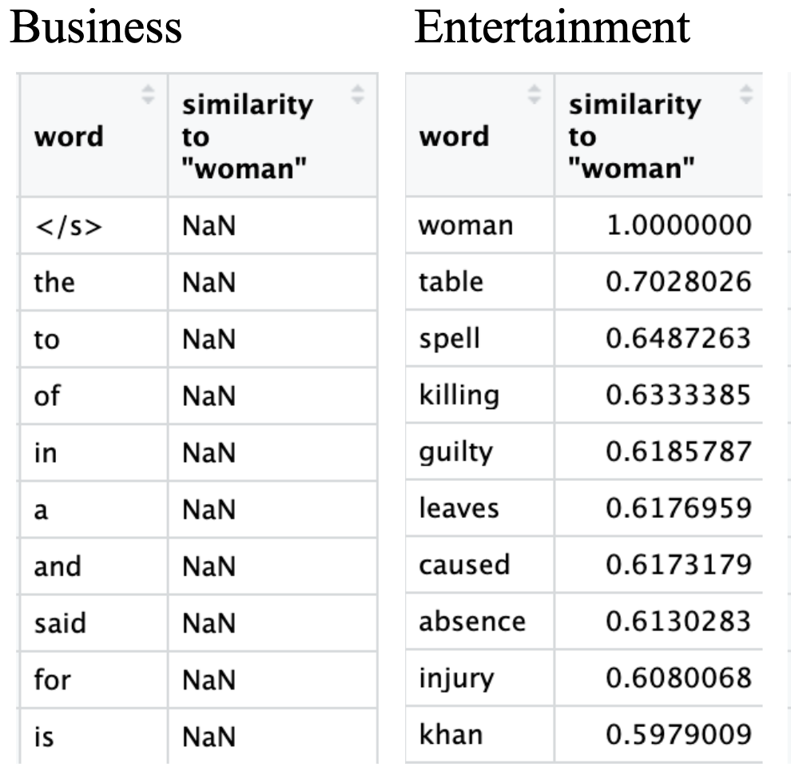The width and height of the screenshot is (791, 783).
Task: Click the 'table' word cell
Action: click(451, 281)
